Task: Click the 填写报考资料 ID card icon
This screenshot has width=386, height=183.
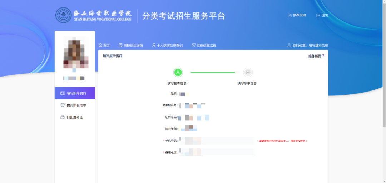Action: click(63, 93)
